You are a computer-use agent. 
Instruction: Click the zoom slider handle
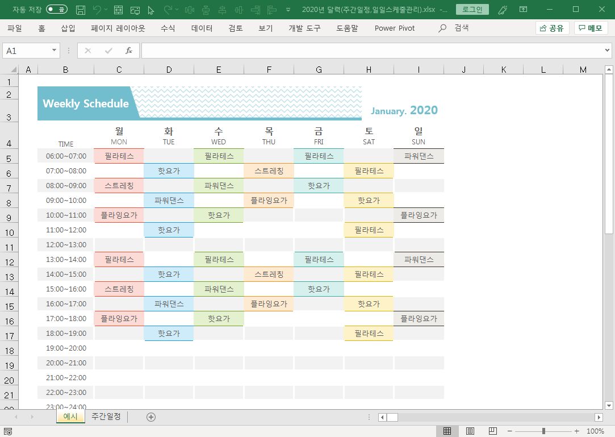[543, 431]
